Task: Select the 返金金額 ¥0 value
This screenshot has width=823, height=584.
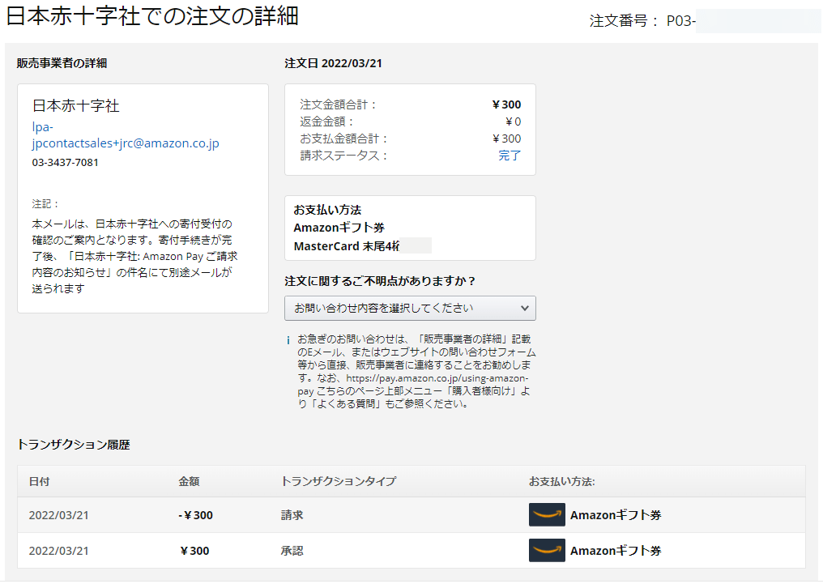Action: click(513, 121)
